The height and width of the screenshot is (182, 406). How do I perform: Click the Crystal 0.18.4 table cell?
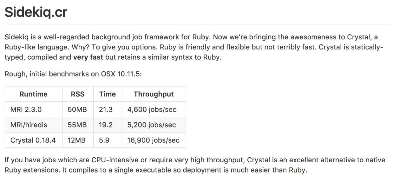point(33,140)
